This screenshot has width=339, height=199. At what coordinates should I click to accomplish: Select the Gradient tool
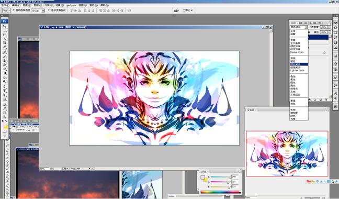(x=4, y=73)
